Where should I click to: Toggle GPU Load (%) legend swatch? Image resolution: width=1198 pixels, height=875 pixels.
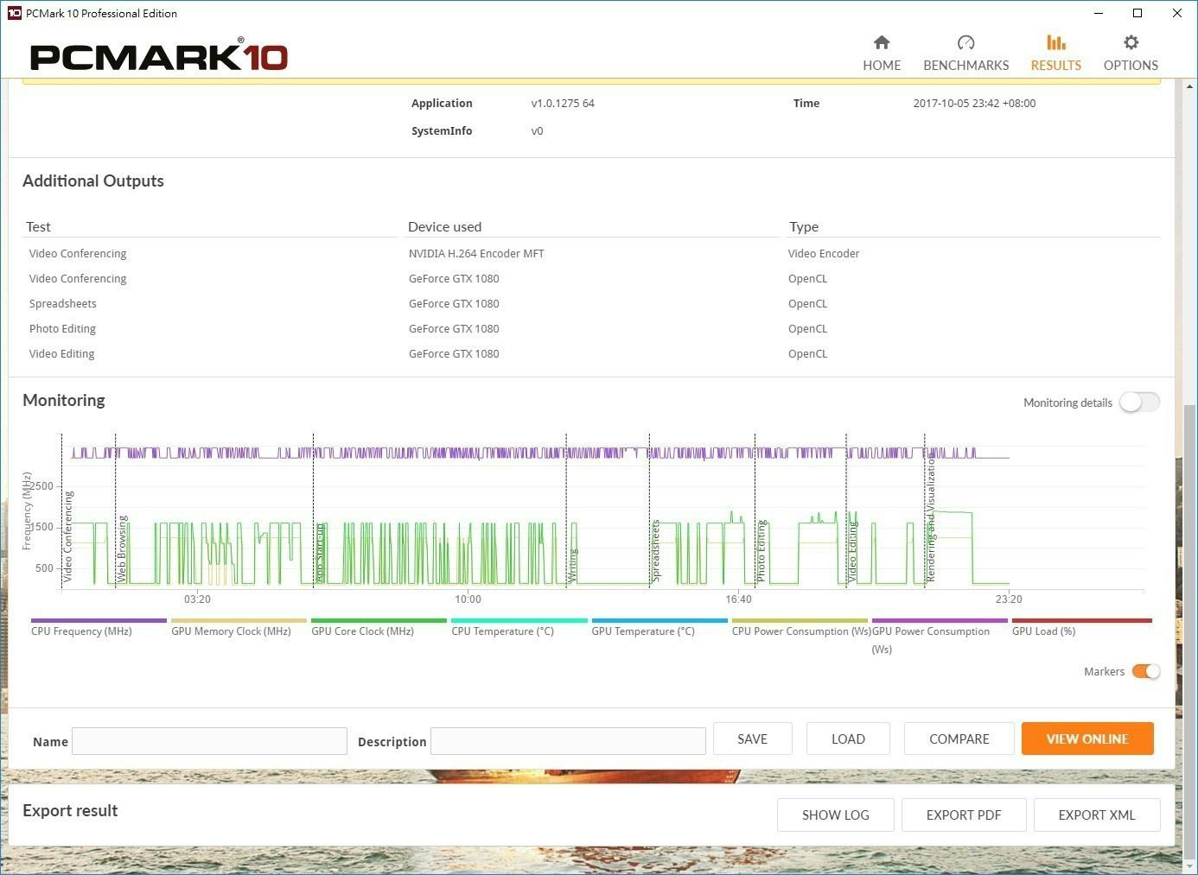point(1081,620)
